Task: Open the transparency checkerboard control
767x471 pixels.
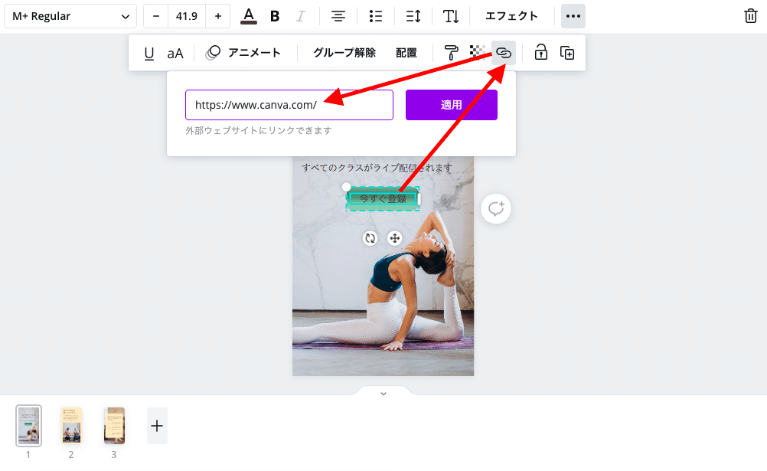Action: point(478,51)
